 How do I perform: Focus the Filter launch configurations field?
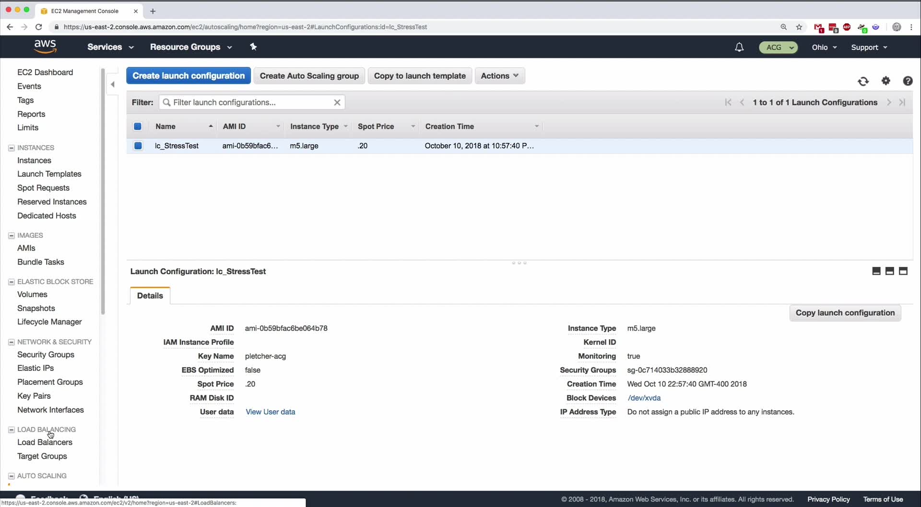coord(251,102)
